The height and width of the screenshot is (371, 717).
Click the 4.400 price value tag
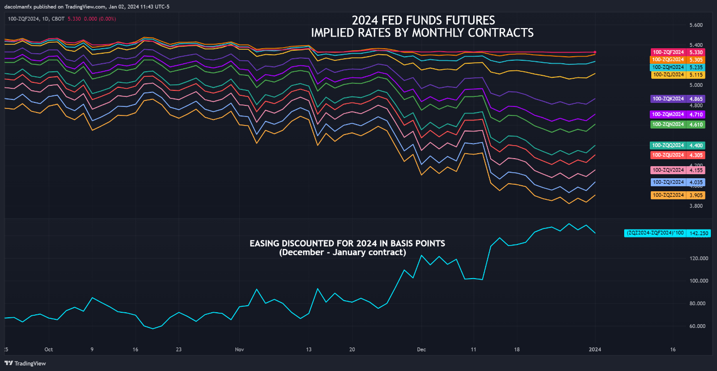coord(696,145)
